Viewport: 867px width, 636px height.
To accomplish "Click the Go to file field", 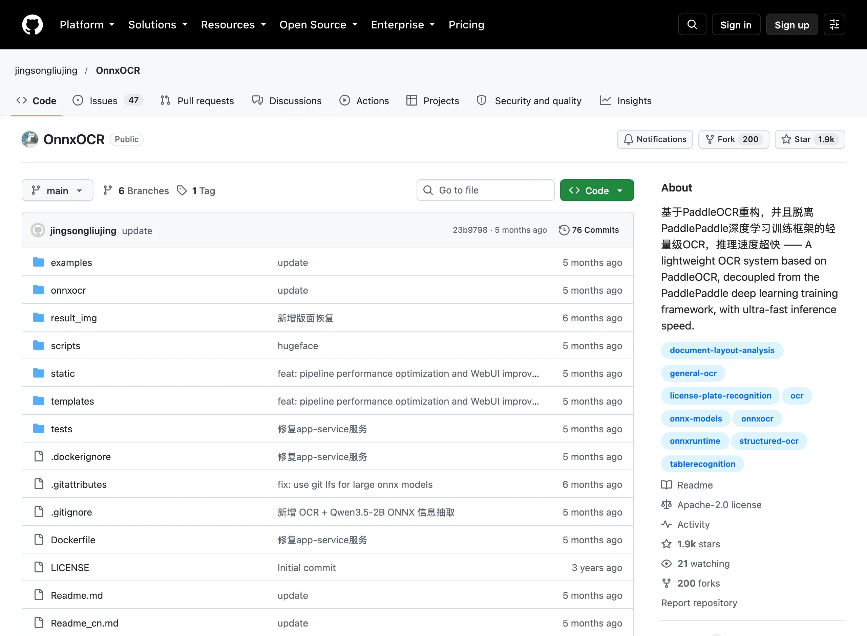I will click(x=485, y=190).
